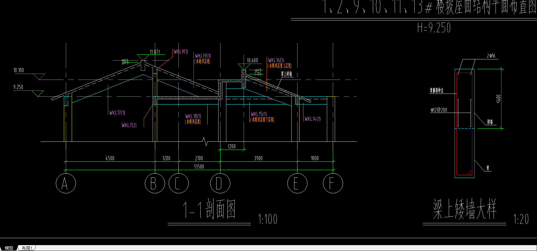Click the 11.071 ridge elevation value
The height and width of the screenshot is (251, 537).
[x=155, y=52]
